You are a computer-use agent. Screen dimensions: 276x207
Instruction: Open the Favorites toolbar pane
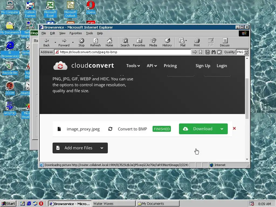(139, 43)
